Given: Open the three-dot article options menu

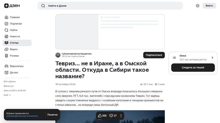Looking at the screenshot, I should (121, 116).
